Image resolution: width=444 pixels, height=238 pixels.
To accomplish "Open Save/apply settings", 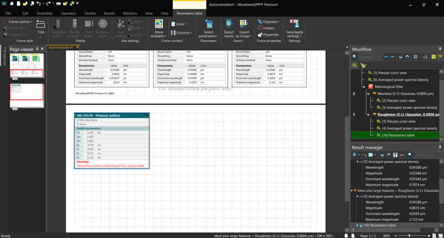I will pyautogui.click(x=294, y=29).
